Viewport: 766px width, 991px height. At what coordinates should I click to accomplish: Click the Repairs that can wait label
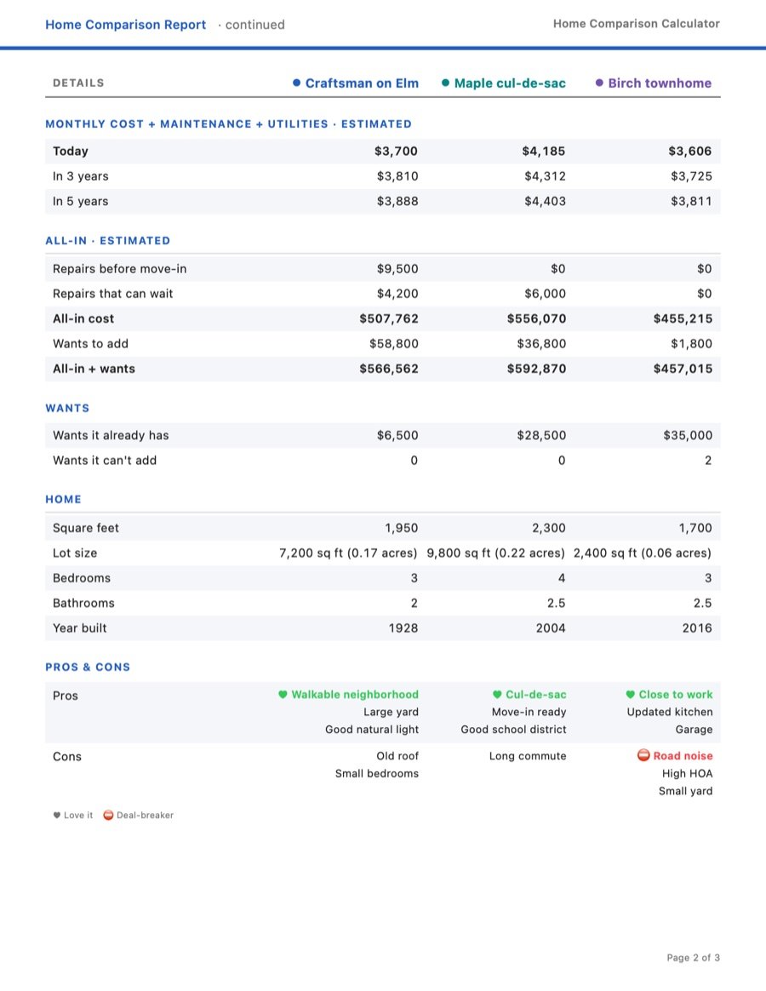[112, 293]
